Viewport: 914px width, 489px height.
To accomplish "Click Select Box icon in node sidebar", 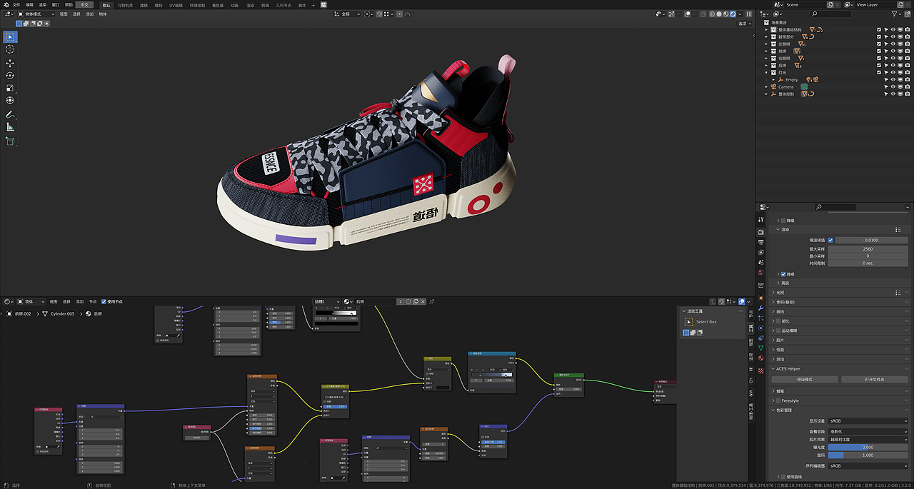I will pos(688,322).
